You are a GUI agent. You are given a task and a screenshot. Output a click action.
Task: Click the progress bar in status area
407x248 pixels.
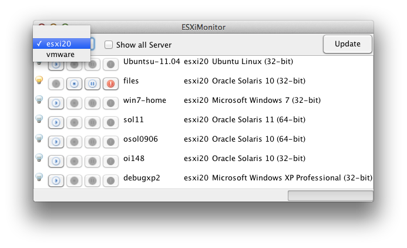(x=331, y=196)
